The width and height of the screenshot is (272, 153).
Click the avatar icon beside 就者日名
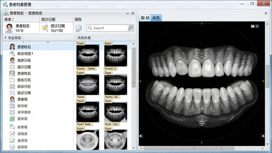click(12, 60)
